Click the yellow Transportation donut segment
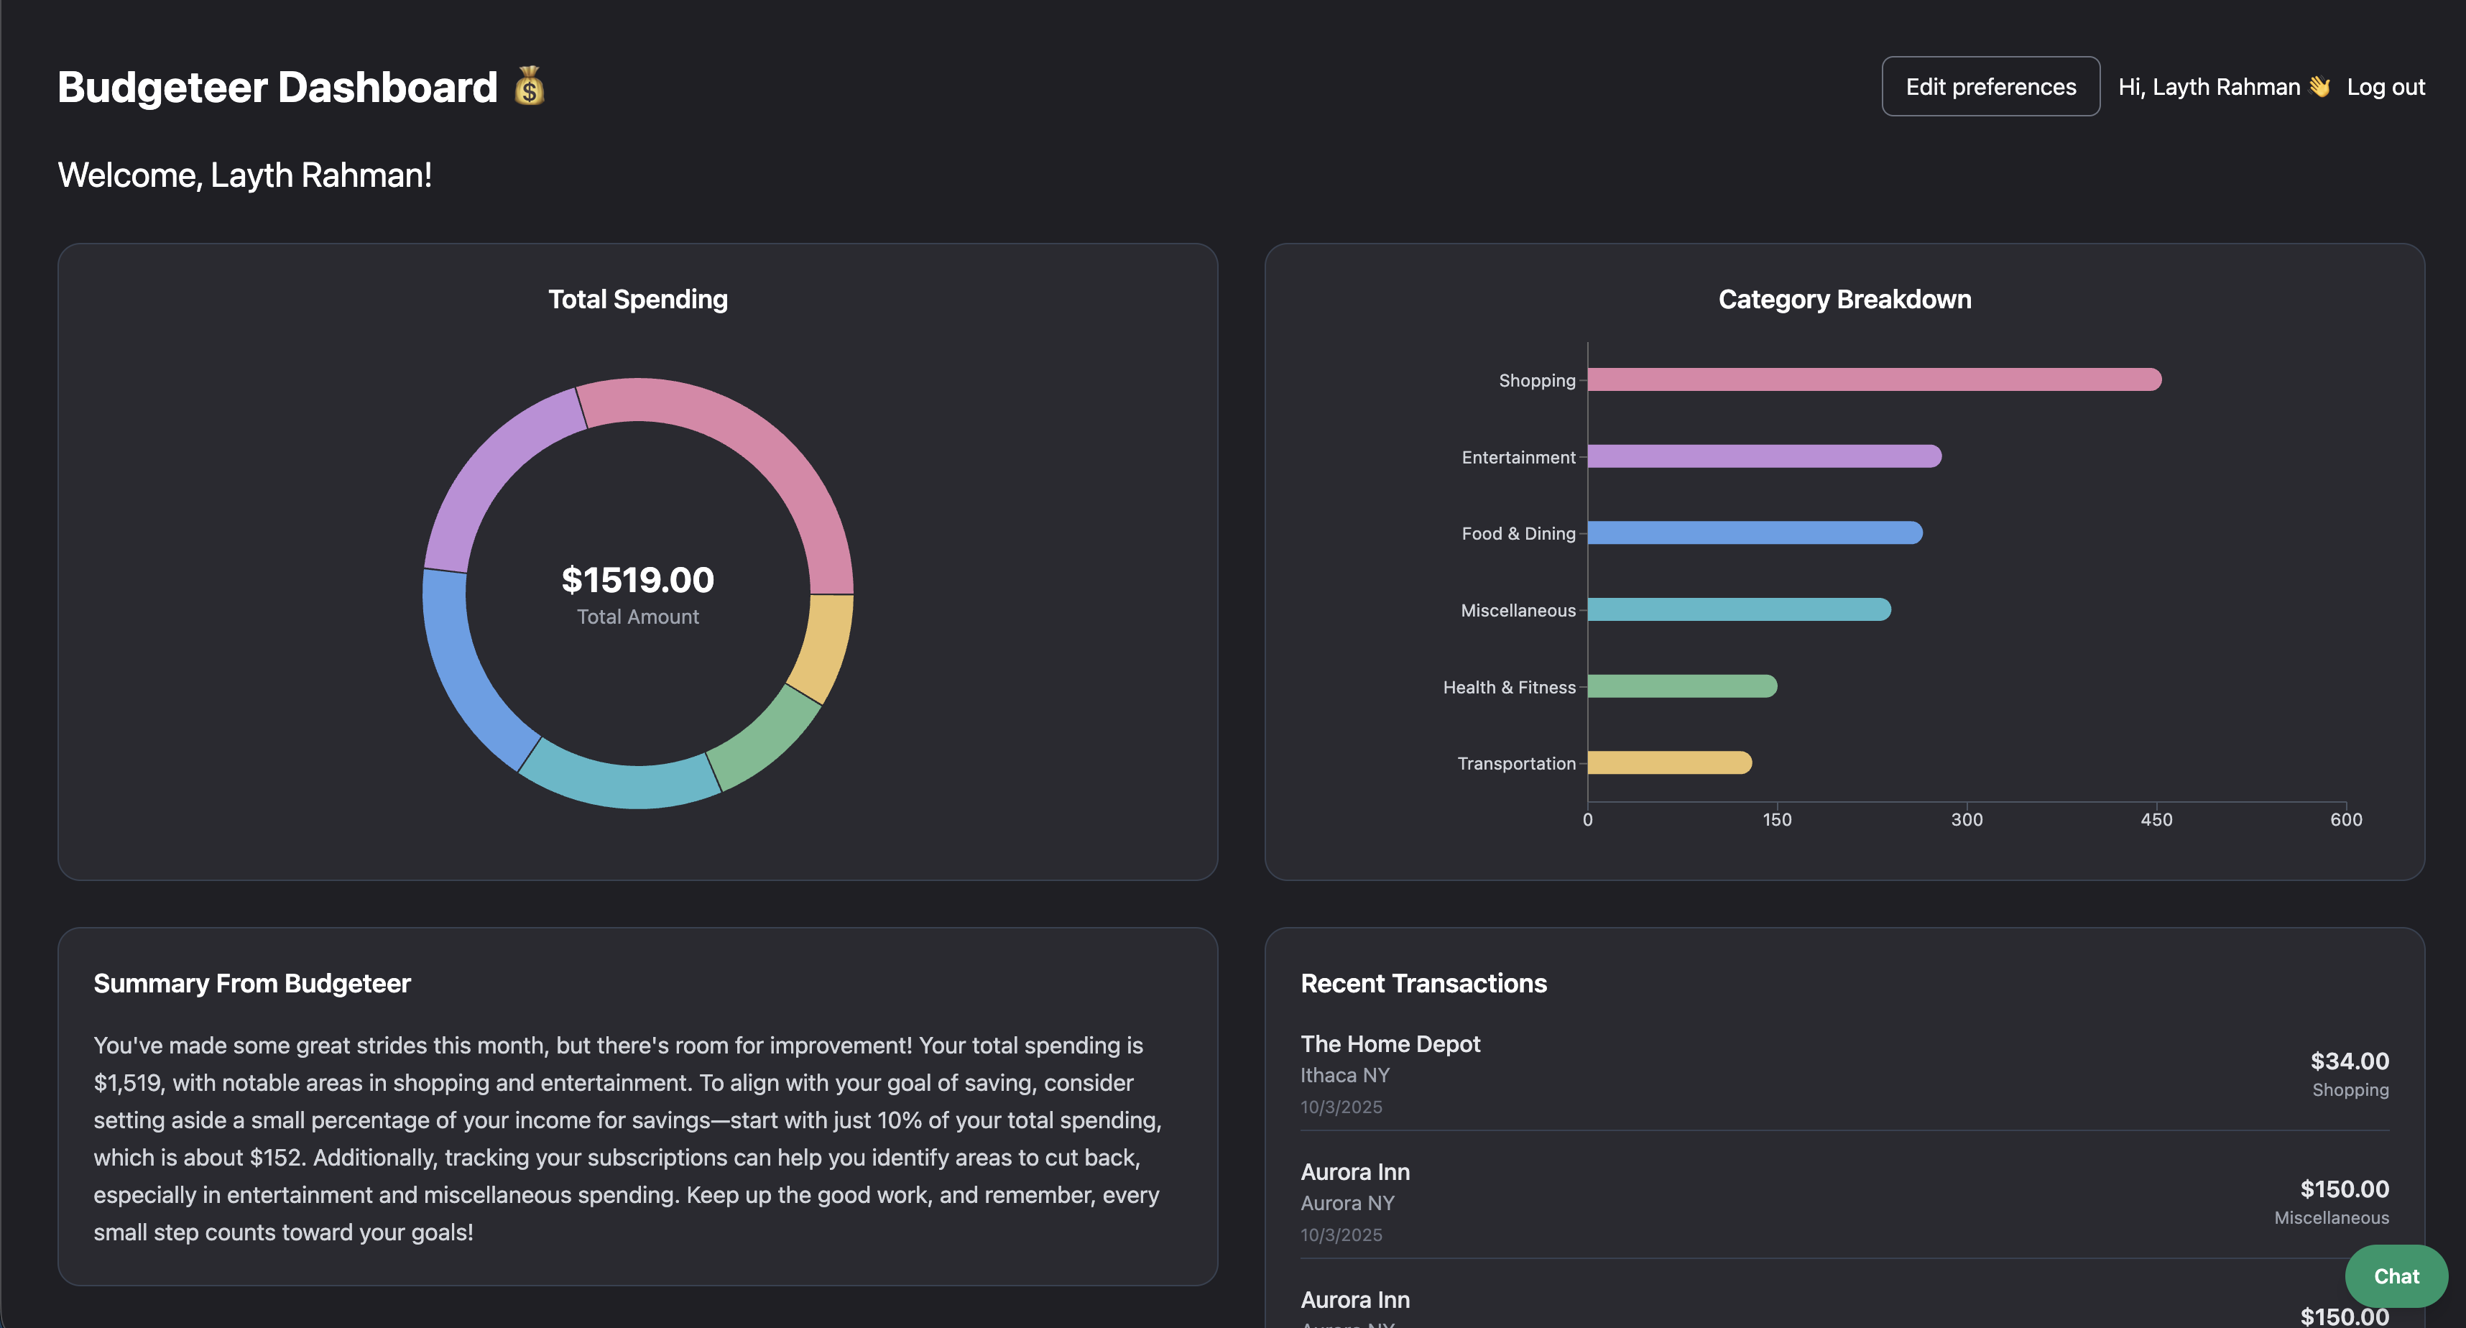The image size is (2466, 1328). pyautogui.click(x=825, y=646)
